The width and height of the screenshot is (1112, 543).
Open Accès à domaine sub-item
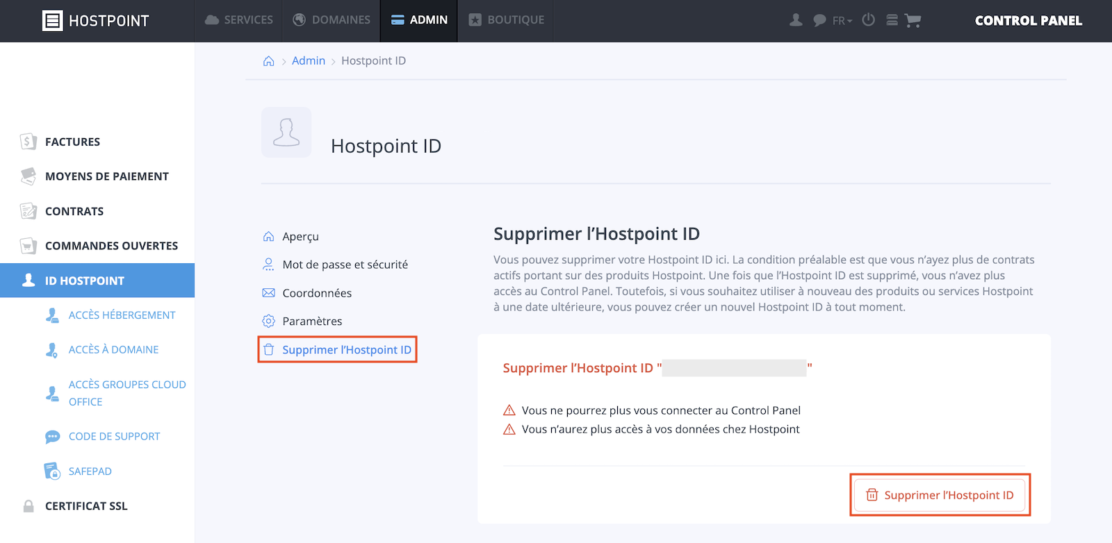tap(113, 350)
